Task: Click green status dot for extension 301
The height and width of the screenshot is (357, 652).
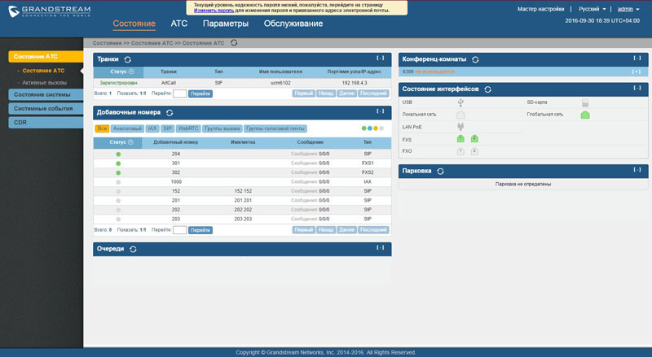Action: (x=118, y=163)
